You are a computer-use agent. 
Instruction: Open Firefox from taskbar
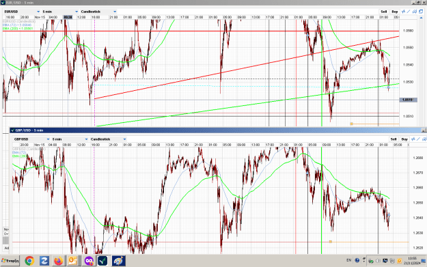[58, 261]
